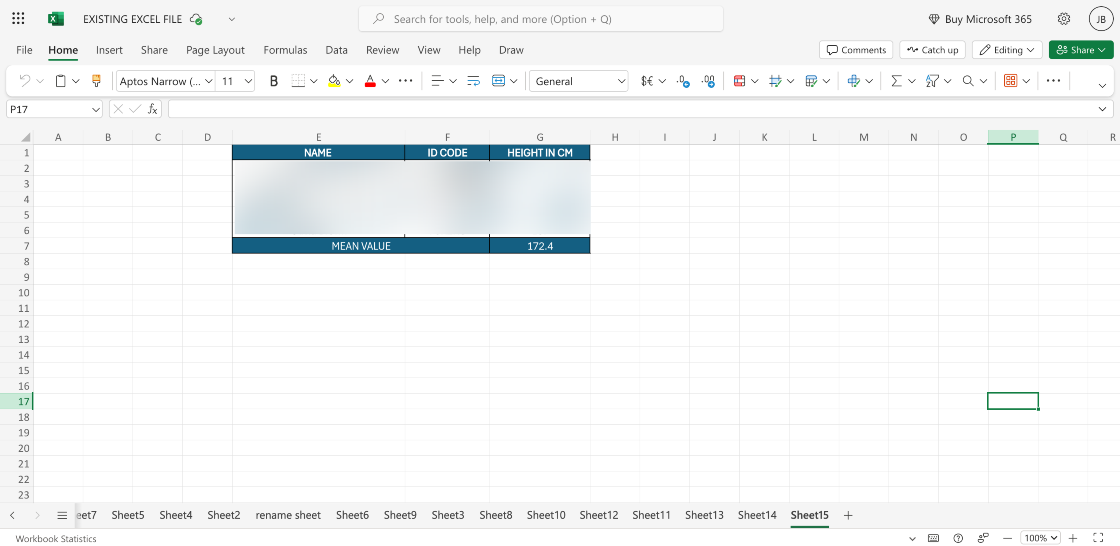Screen dimensions: 1120x546
Task: Click the AutoSum sigma icon
Action: (896, 81)
